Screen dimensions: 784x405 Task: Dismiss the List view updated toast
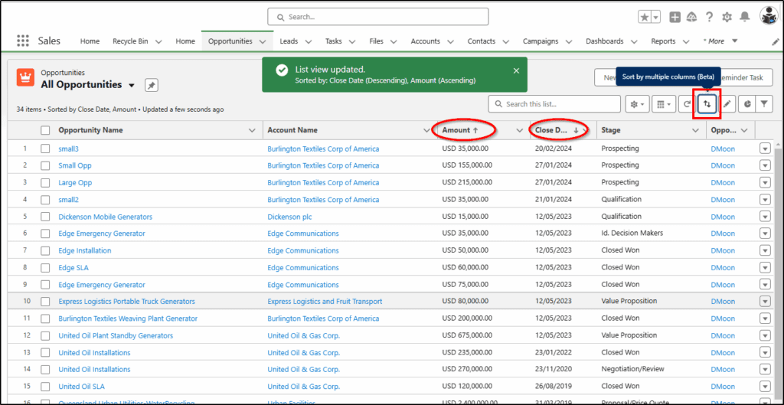(x=517, y=70)
